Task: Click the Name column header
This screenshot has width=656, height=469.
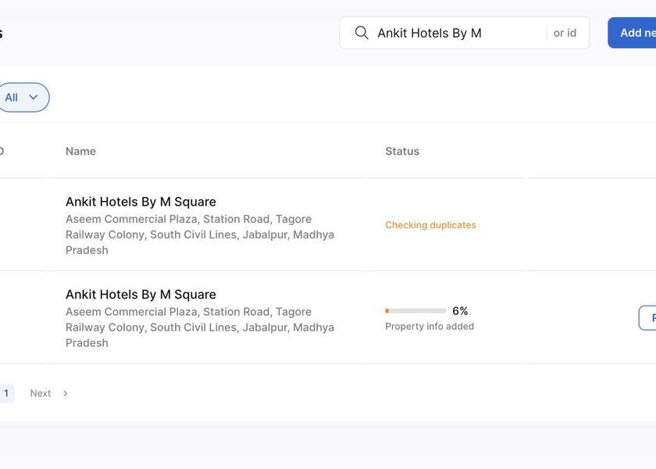Action: (80, 151)
